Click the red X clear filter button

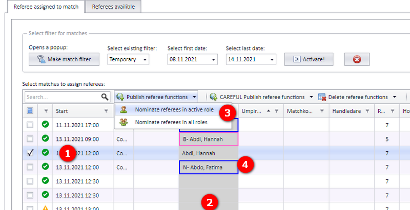click(x=357, y=59)
